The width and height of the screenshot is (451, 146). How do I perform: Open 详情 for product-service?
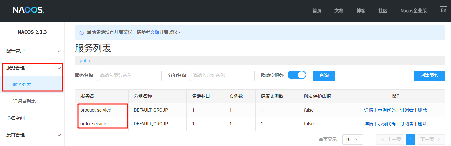[369, 110]
